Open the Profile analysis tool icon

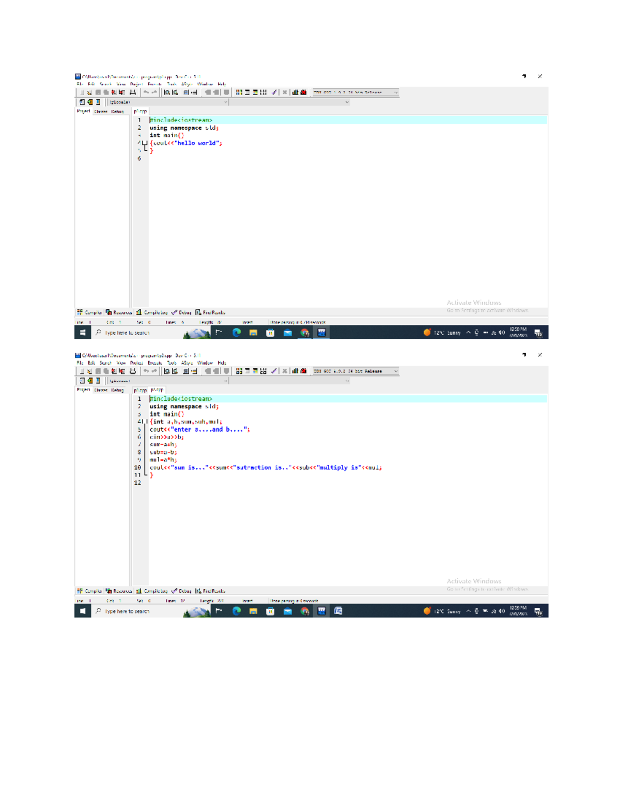(295, 92)
